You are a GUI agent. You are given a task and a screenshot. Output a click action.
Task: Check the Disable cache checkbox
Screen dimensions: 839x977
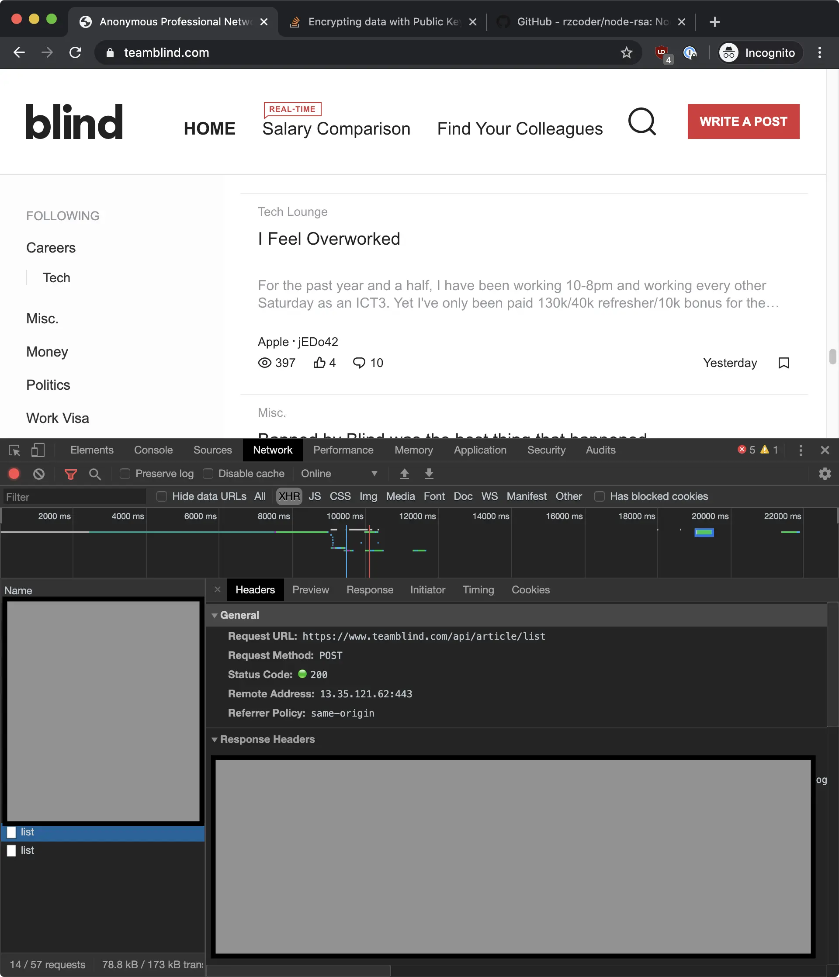point(208,474)
